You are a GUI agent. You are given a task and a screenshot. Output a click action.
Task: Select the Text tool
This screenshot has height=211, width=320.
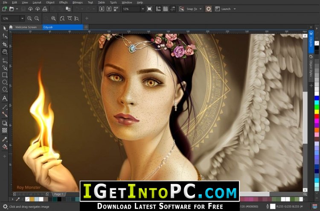click(5, 98)
